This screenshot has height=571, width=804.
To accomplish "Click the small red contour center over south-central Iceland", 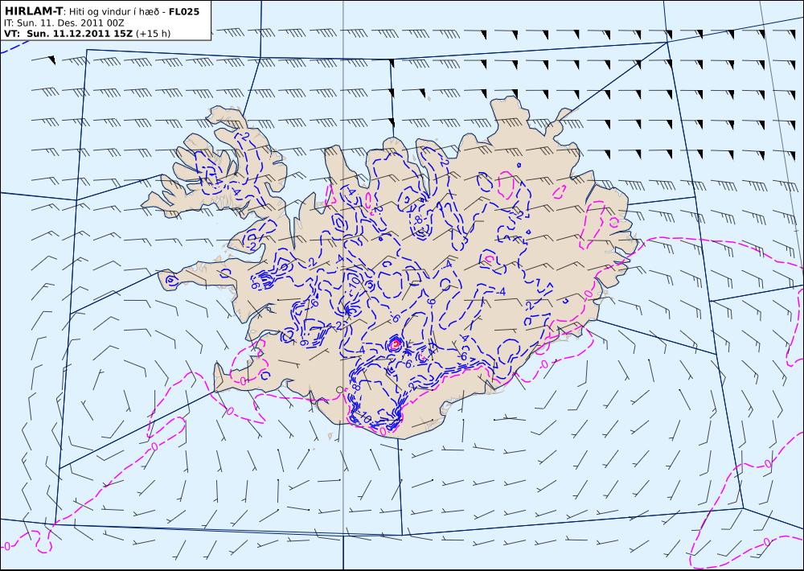I will pos(395,343).
